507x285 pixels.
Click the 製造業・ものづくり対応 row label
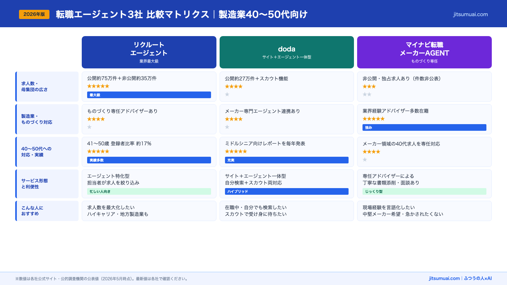point(47,119)
